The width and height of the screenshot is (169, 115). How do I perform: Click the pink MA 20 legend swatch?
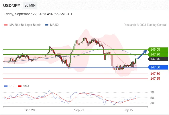[x=6, y=25]
